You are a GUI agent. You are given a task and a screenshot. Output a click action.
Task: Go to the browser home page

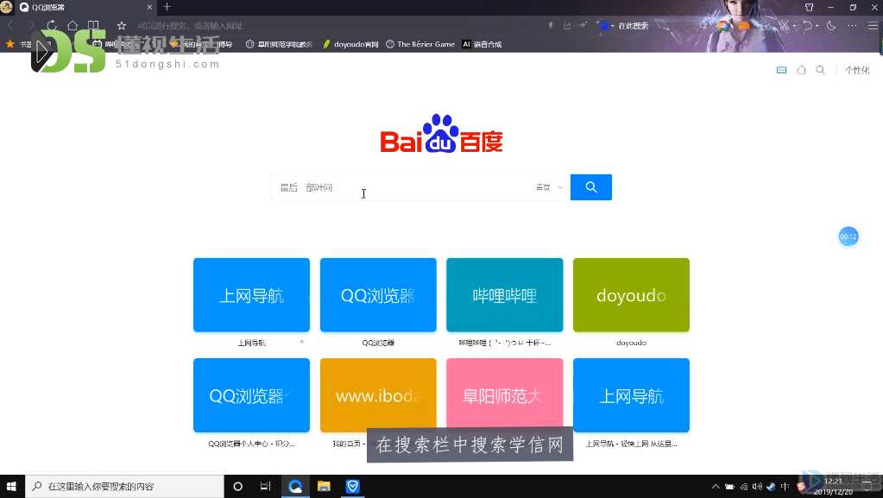point(73,25)
